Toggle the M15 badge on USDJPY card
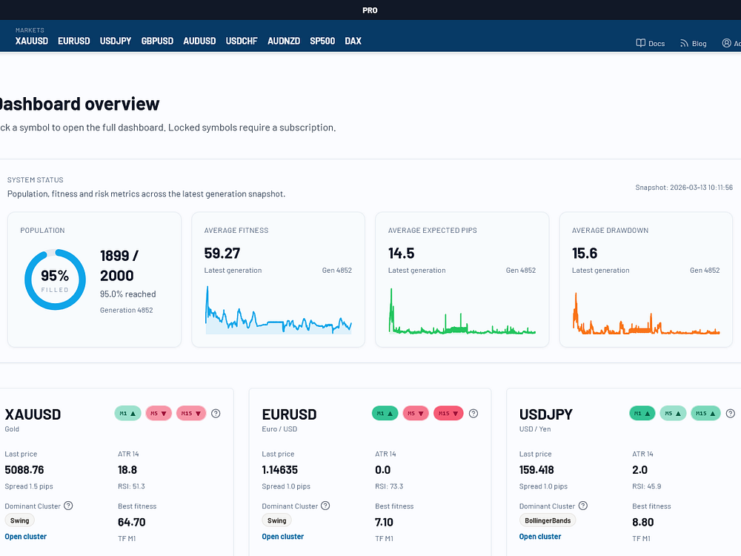This screenshot has width=741, height=556. [705, 414]
